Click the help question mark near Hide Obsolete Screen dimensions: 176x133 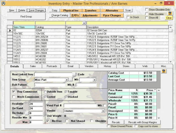(x=170, y=13)
